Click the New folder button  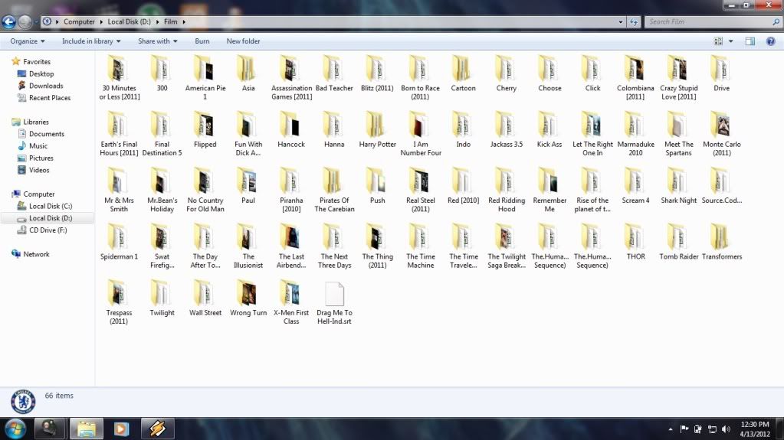point(243,41)
